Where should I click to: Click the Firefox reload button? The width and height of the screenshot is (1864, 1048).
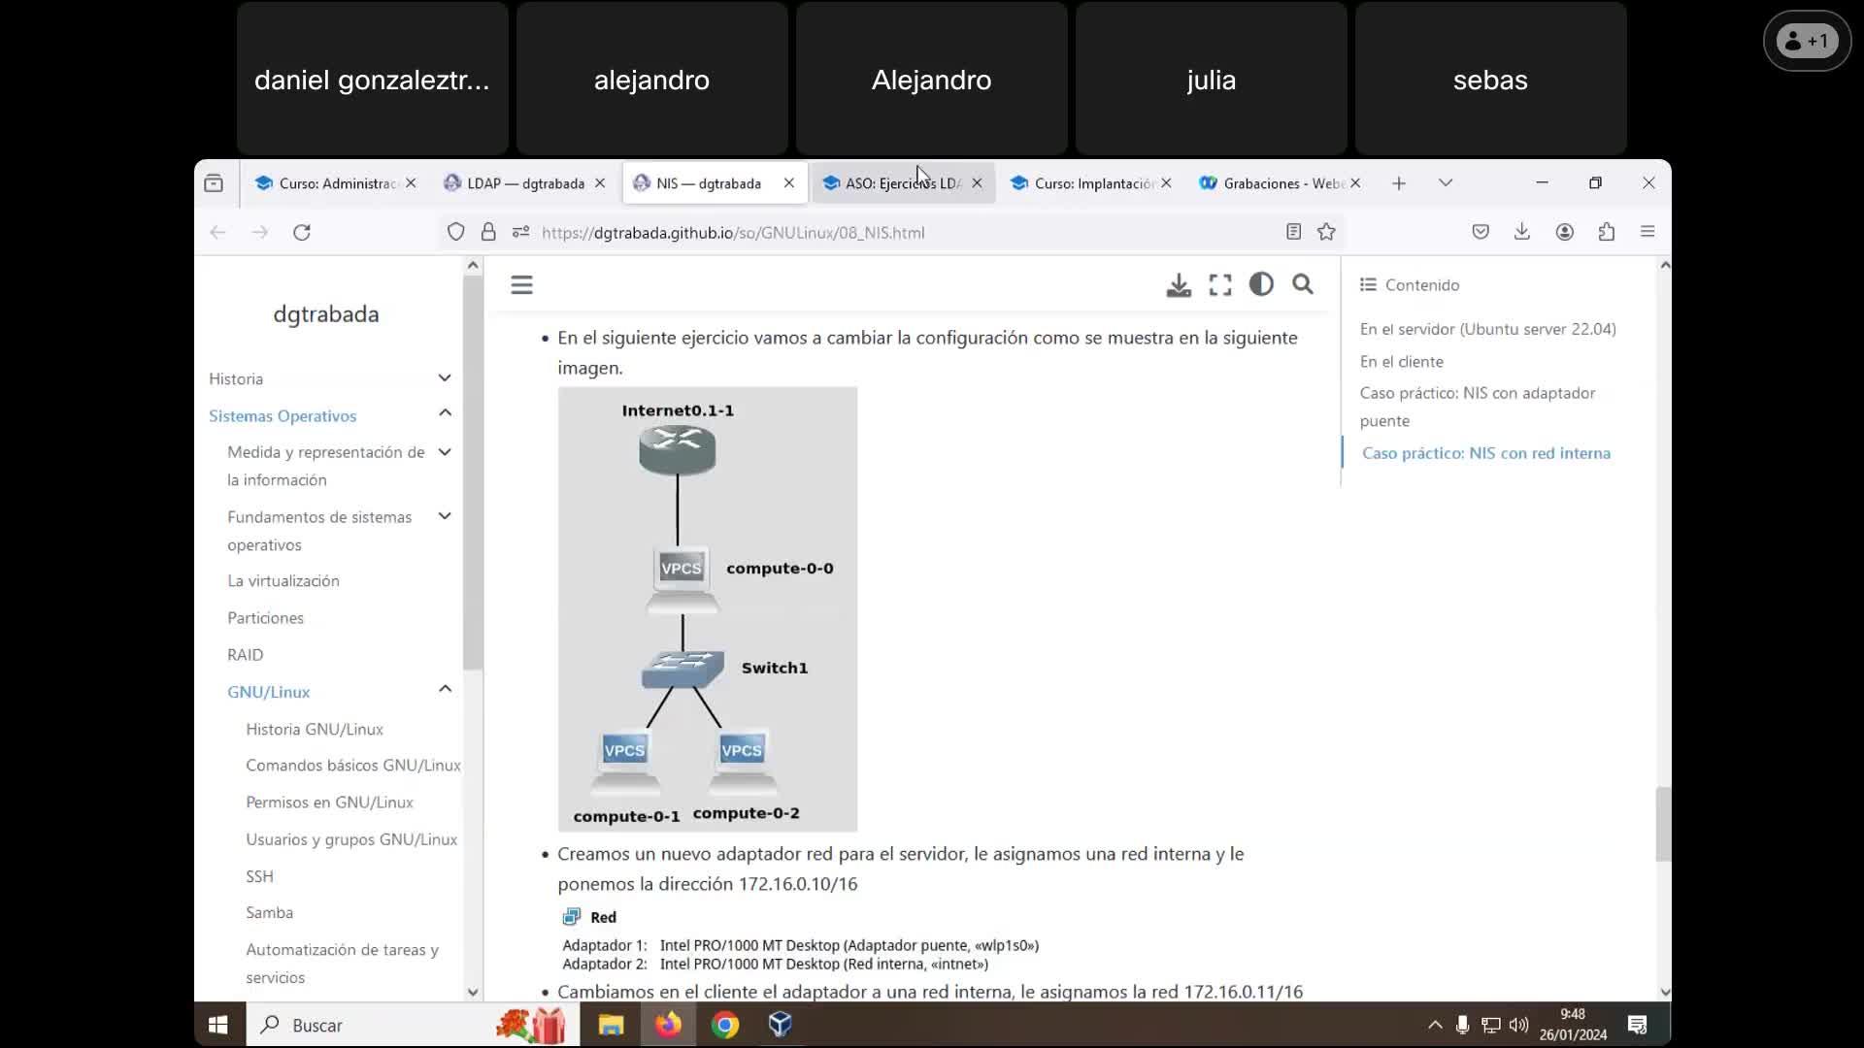click(x=302, y=232)
